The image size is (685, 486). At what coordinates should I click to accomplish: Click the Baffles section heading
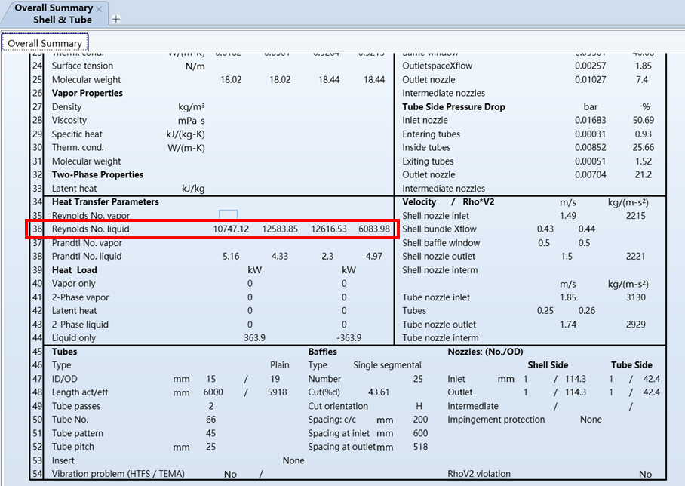(322, 352)
